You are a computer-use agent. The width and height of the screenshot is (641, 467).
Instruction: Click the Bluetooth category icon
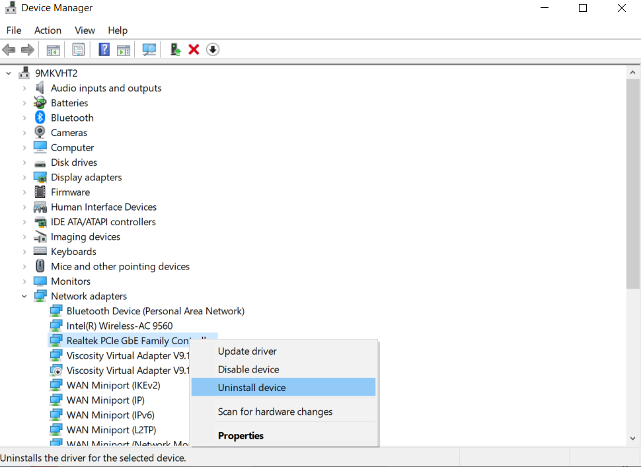coord(40,118)
